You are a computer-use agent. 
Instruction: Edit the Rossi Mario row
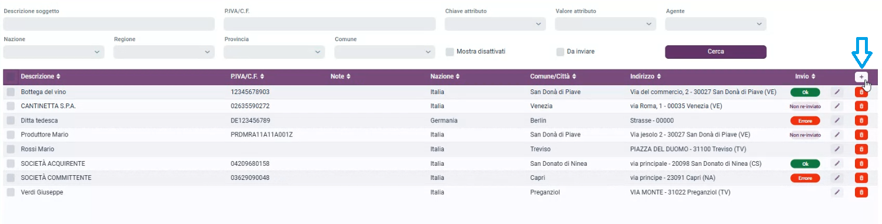[837, 149]
